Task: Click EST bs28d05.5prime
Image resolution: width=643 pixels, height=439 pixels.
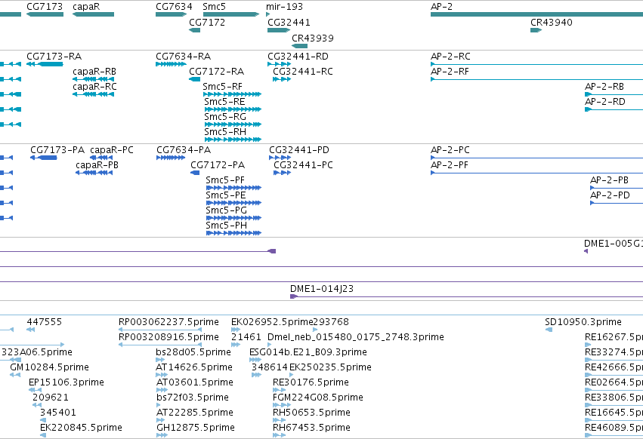Action: (x=160, y=360)
